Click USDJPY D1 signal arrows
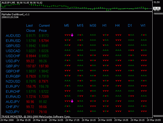The width and height of the screenshot is (163, 123). (131, 60)
